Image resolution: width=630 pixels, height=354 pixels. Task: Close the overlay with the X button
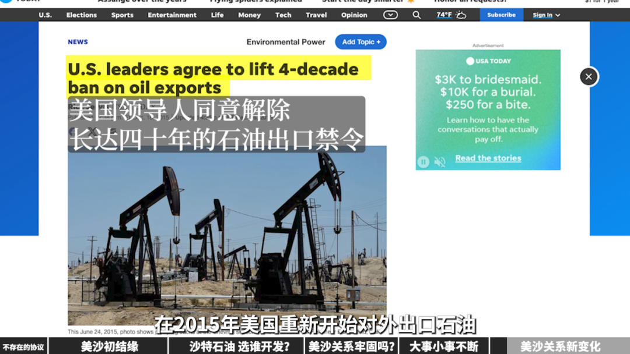click(589, 77)
